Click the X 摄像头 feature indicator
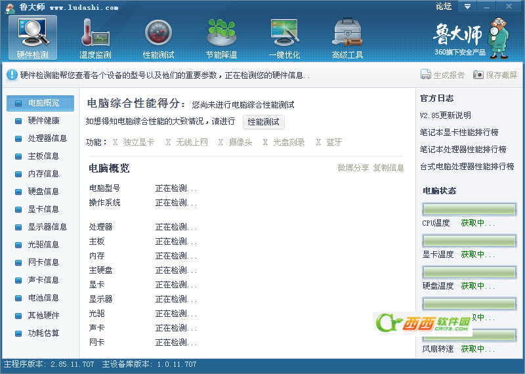This screenshot has height=374, width=525. tap(235, 142)
